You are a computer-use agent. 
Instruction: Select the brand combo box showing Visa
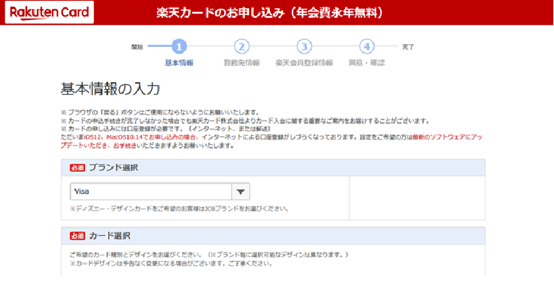[x=160, y=192]
